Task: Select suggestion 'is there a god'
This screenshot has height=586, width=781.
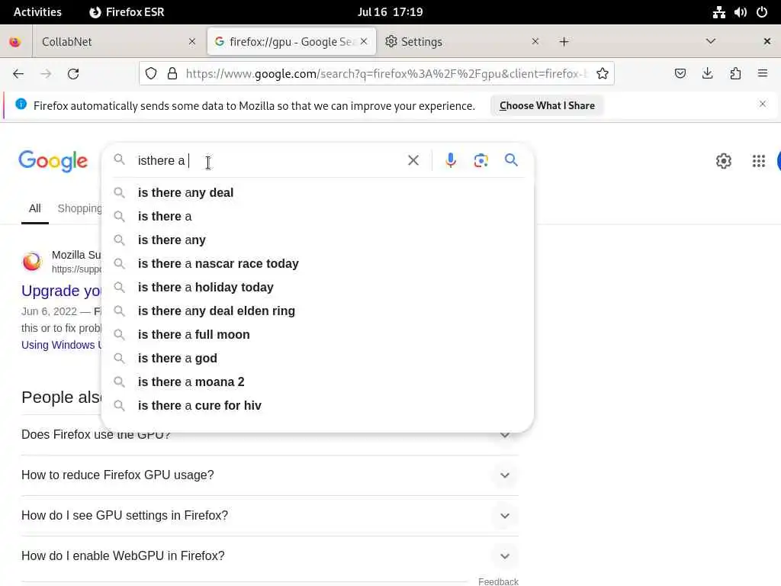Action: (x=317, y=359)
